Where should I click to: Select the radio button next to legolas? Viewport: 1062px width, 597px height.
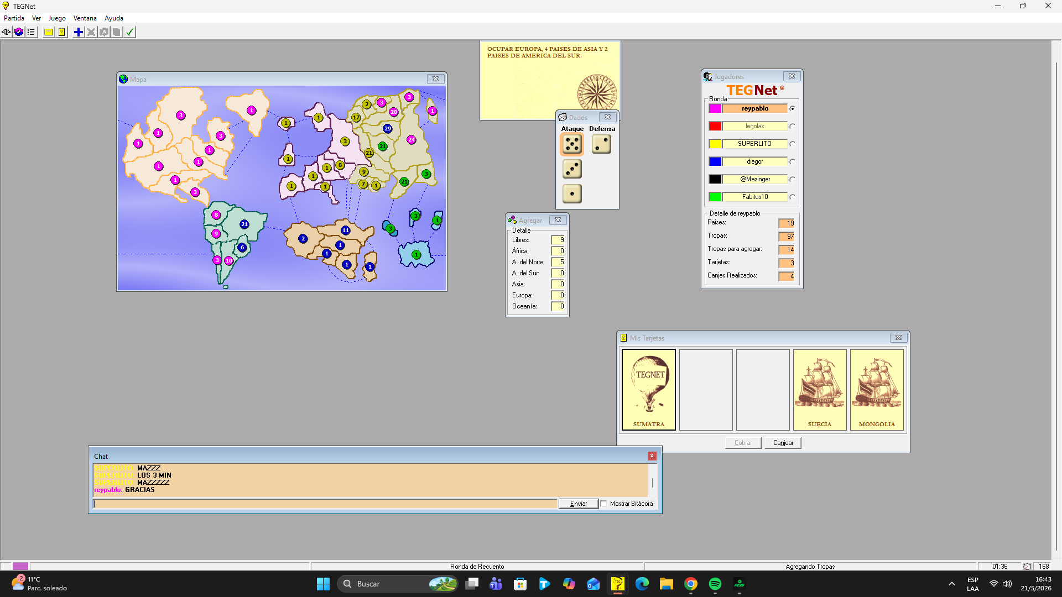[792, 126]
